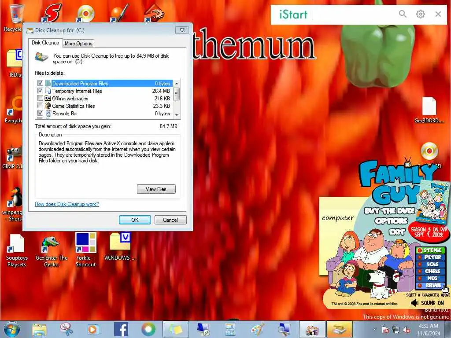Click Buy The DVD in Family Guy widget

[389, 211]
